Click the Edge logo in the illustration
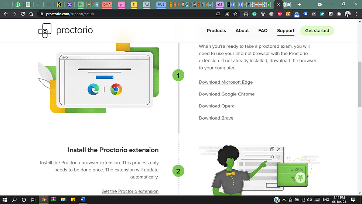The image size is (362, 204). (x=93, y=89)
